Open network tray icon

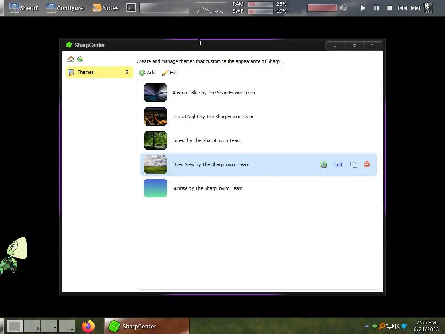pyautogui.click(x=389, y=326)
